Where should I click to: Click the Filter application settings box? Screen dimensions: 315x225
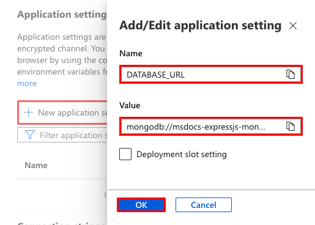tap(62, 135)
